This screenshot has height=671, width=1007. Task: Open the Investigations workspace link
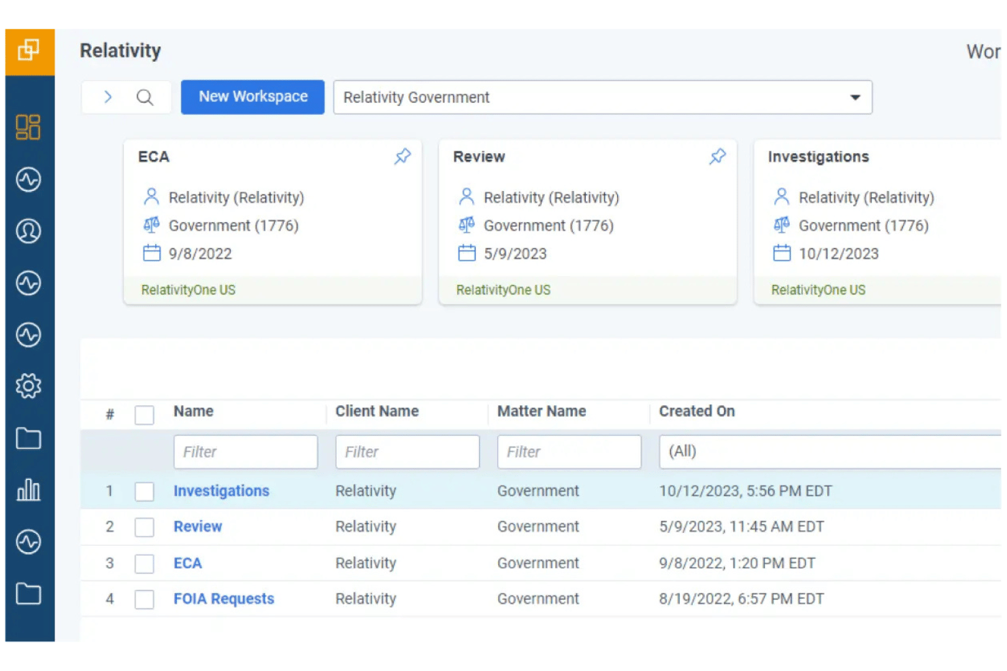click(x=221, y=491)
